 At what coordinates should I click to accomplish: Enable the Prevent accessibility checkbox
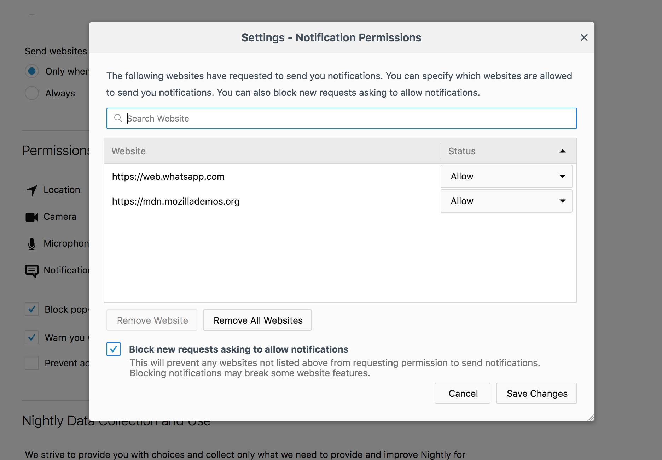[x=32, y=363]
